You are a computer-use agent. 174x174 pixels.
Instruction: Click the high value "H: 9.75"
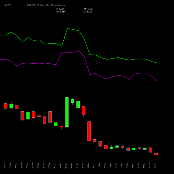(88, 9)
